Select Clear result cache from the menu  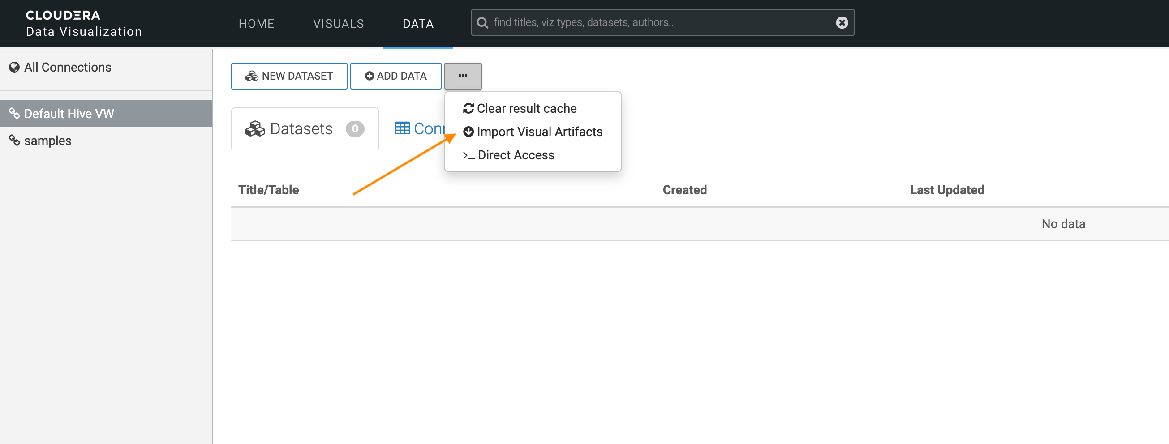[526, 108]
